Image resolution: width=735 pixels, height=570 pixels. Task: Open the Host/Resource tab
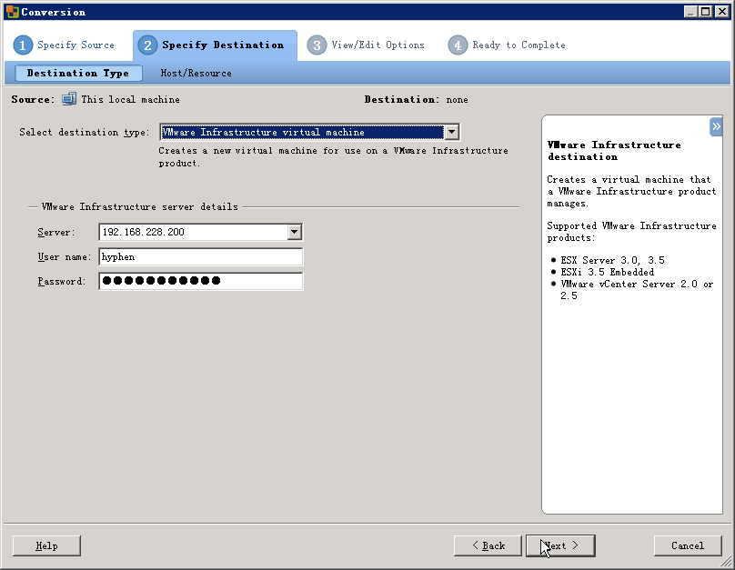tap(196, 74)
